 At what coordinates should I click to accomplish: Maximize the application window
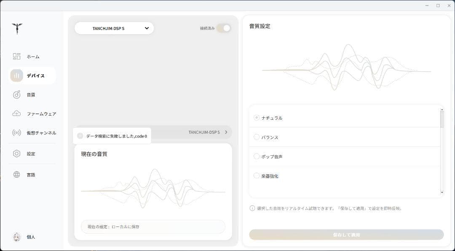[x=438, y=5]
